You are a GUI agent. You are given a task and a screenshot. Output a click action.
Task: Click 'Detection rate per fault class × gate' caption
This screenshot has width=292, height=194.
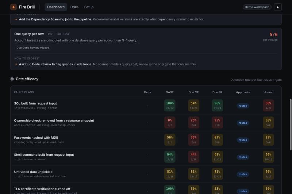click(x=256, y=80)
